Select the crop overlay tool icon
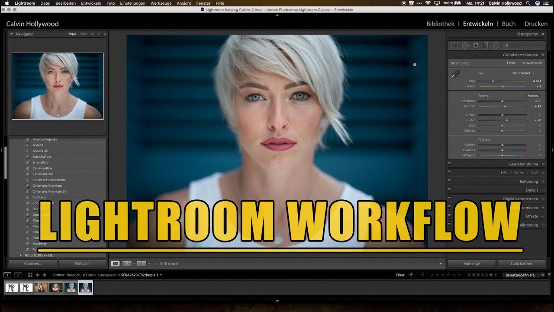Screen dimensions: 554x312 coord(454,45)
